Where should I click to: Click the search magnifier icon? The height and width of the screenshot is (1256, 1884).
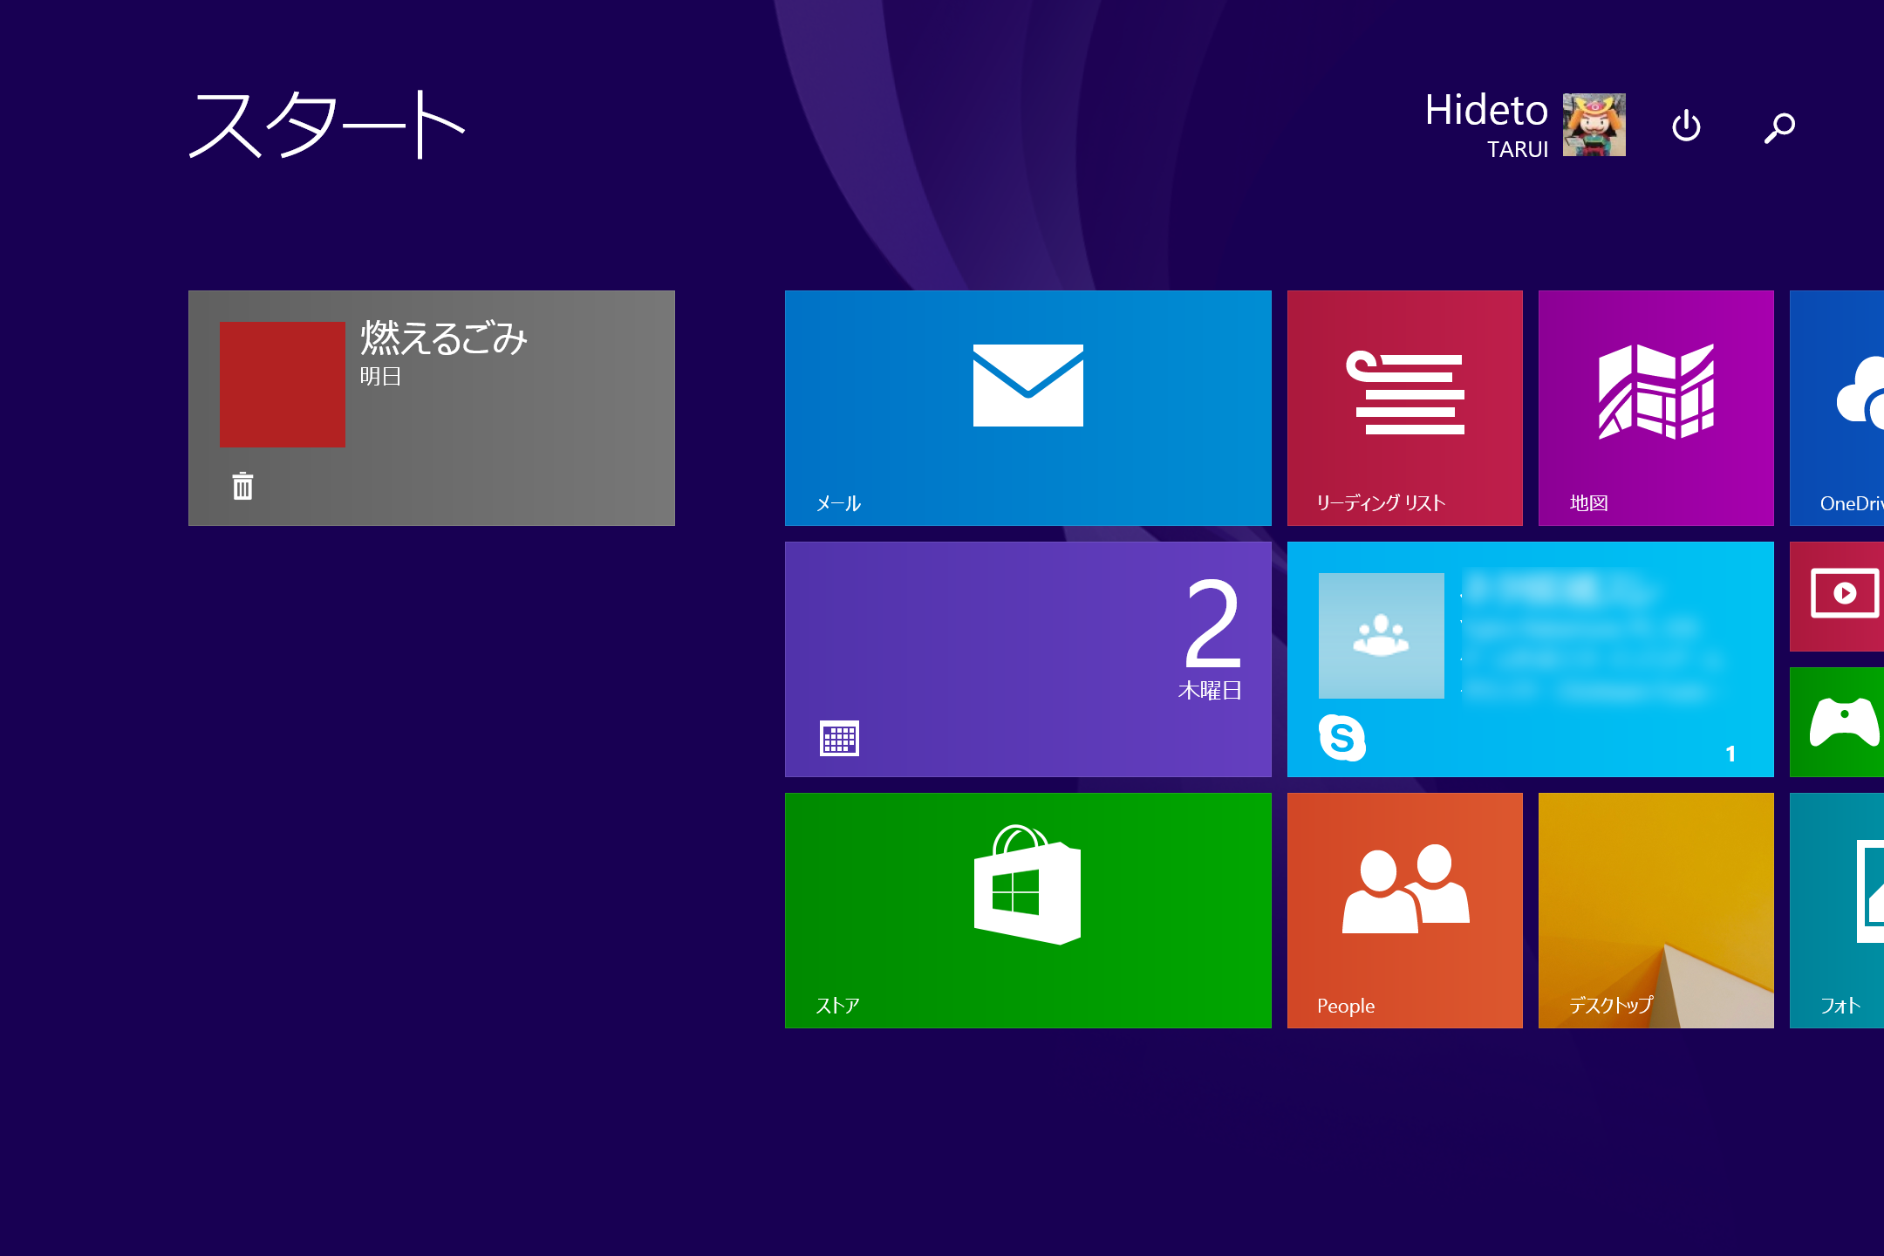point(1779,127)
